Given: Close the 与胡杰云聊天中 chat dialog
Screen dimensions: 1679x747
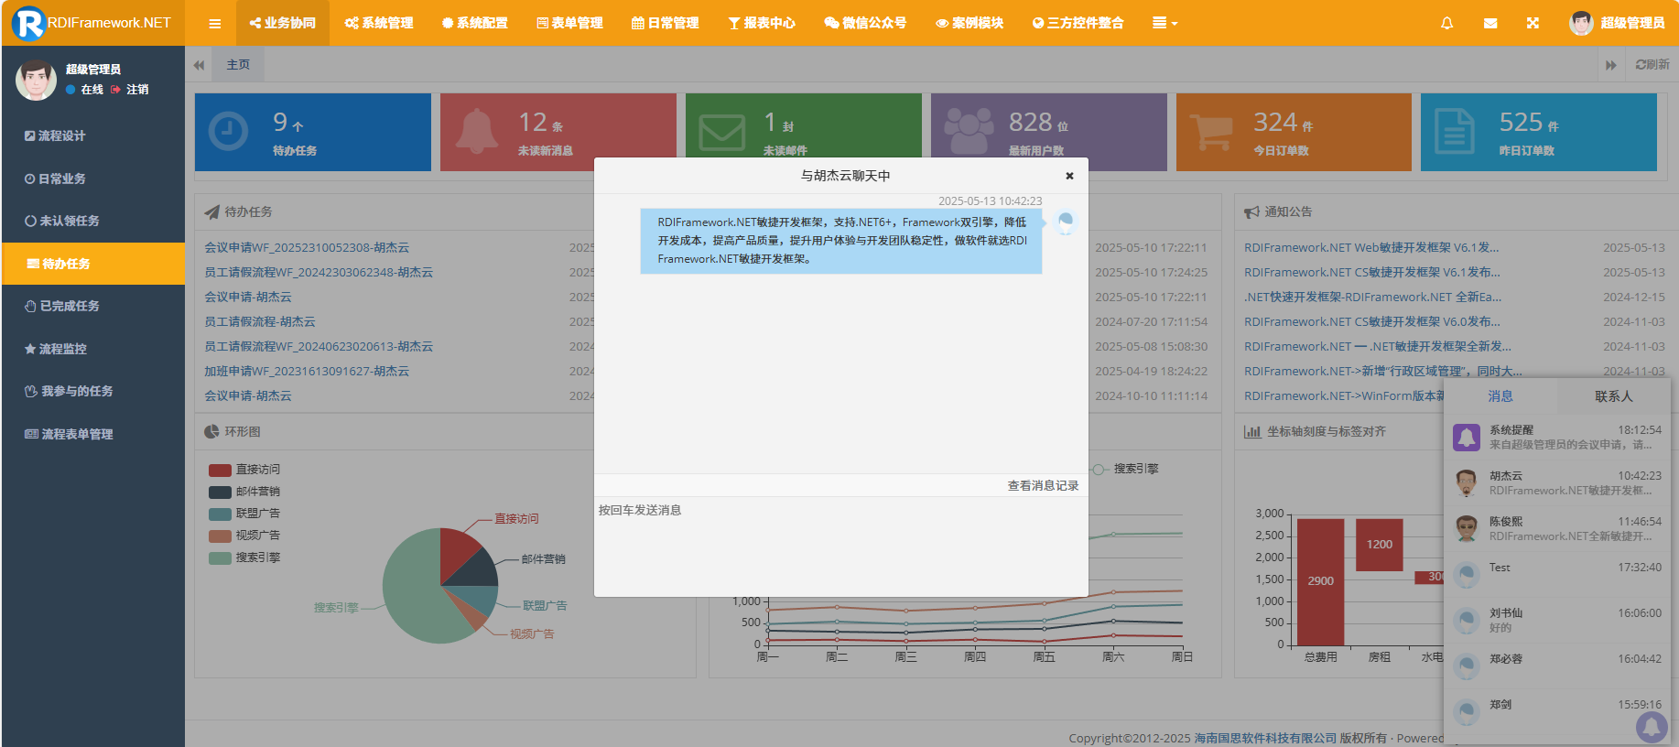Looking at the screenshot, I should tap(1069, 176).
